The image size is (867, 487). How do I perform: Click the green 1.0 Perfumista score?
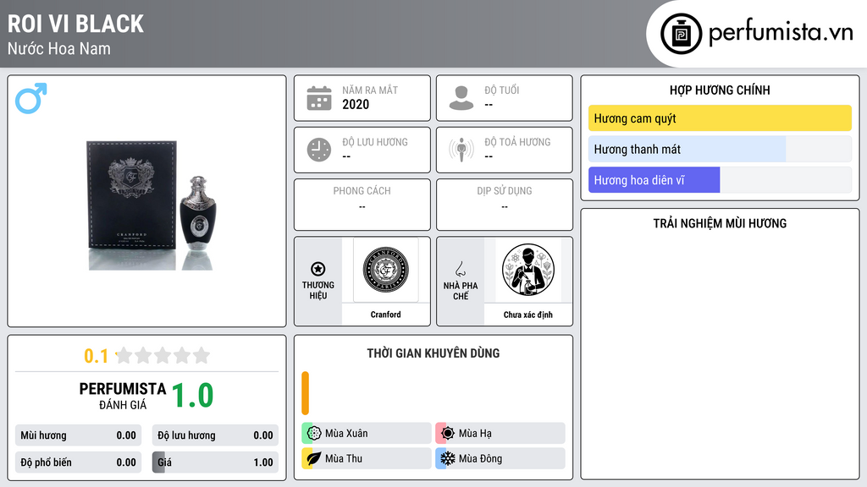[192, 396]
